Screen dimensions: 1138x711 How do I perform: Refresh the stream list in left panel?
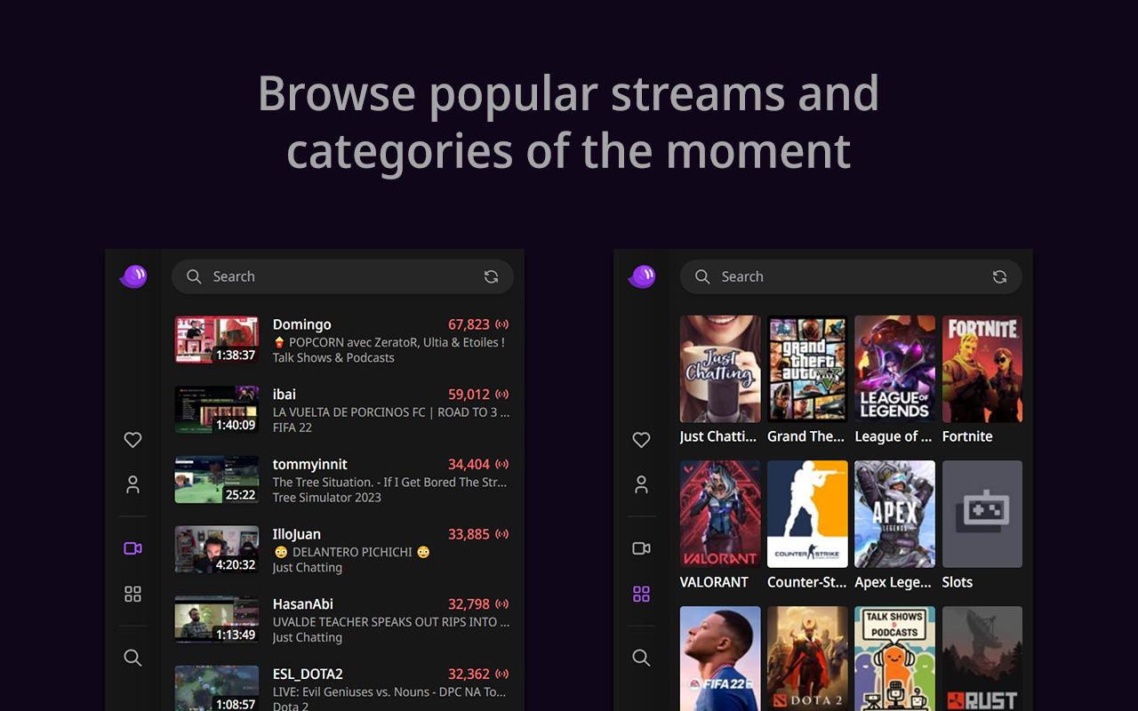[x=491, y=276]
